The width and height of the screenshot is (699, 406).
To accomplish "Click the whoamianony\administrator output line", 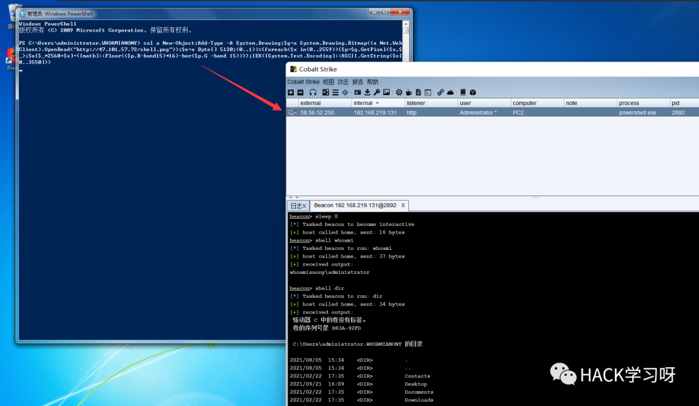I will pyautogui.click(x=329, y=272).
